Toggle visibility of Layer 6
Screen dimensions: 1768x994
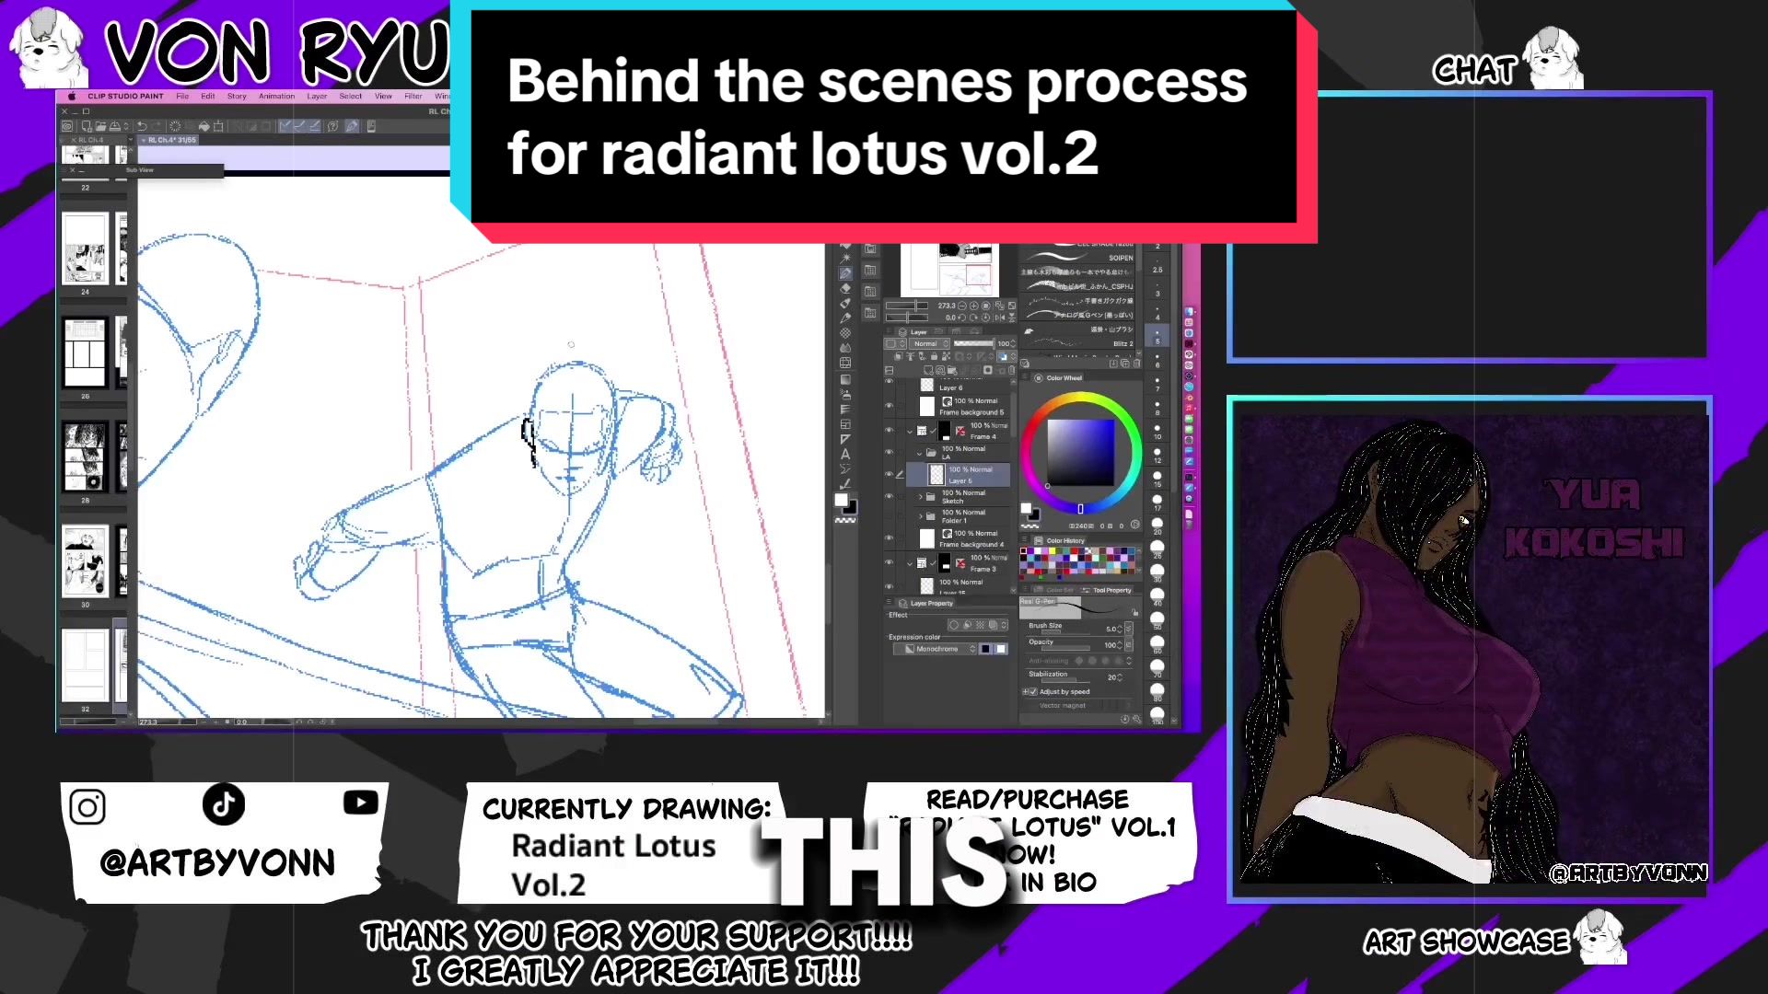pyautogui.click(x=889, y=383)
